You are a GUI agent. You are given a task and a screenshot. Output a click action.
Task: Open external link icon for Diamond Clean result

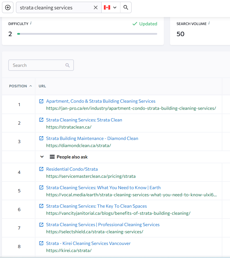tap(41, 138)
